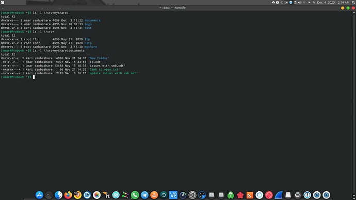Launch the 1Password keyhole dock icon
The width and height of the screenshot is (356, 200).
[x=307, y=195]
